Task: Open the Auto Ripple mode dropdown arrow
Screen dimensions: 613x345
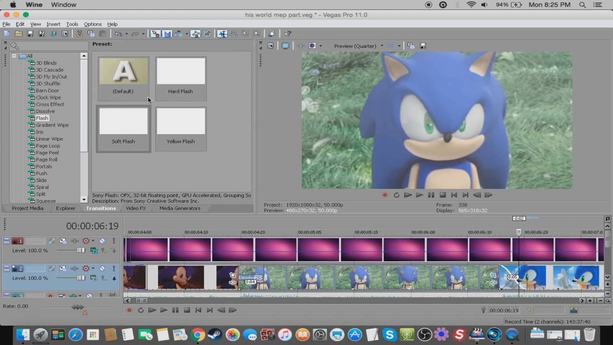Action: click(187, 34)
